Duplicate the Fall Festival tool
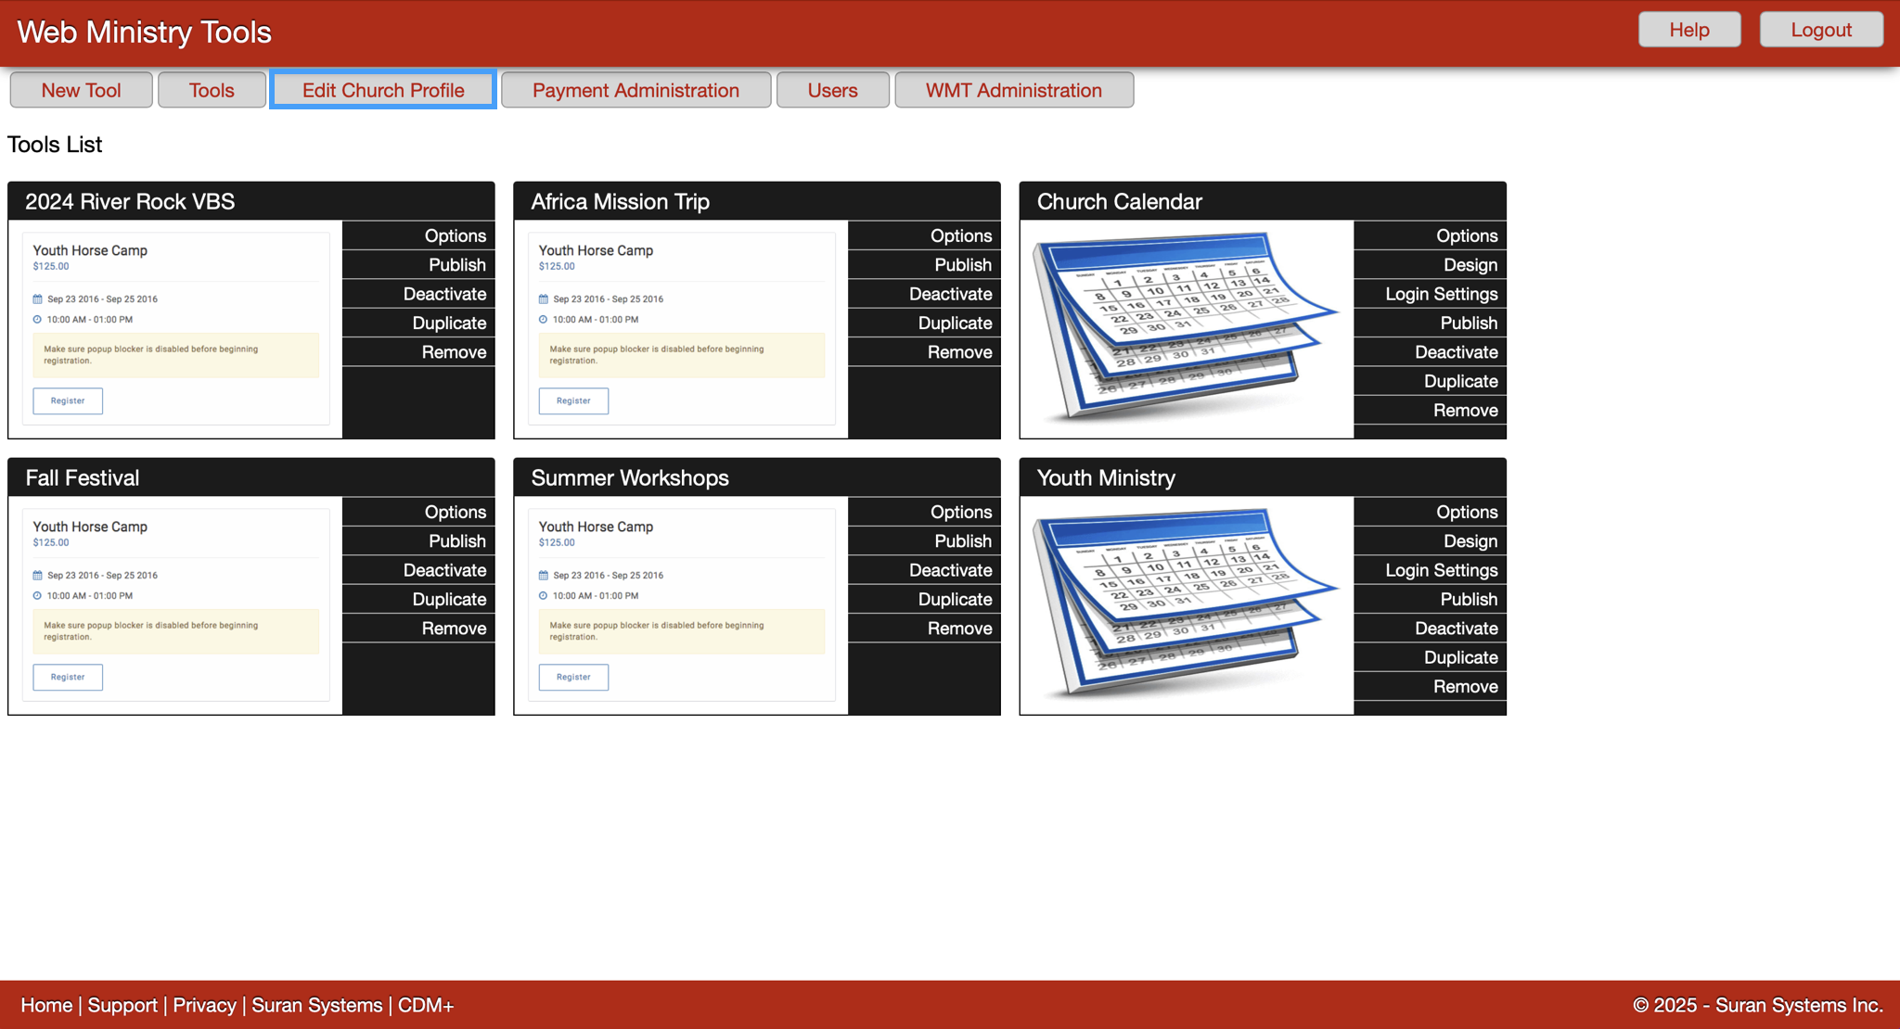 448,599
